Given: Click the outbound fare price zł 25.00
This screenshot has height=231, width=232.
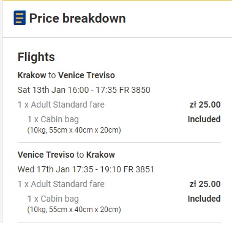Looking at the screenshot, I should click(x=205, y=105).
